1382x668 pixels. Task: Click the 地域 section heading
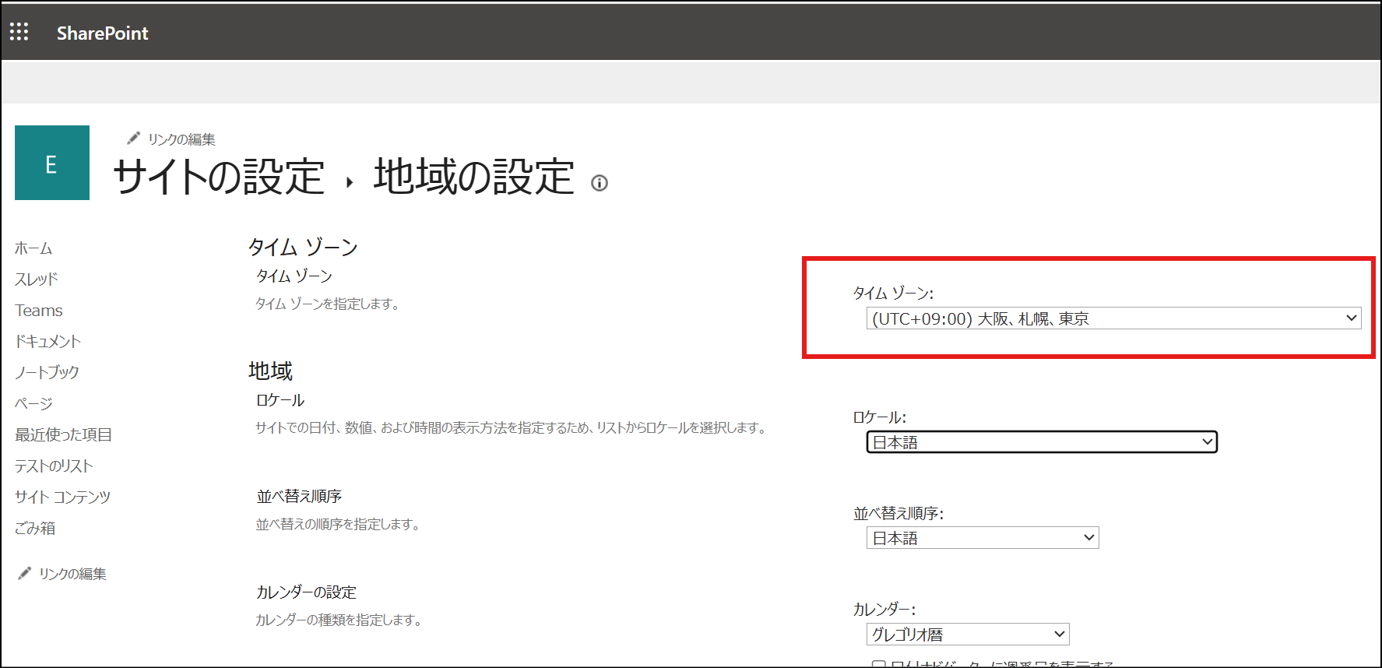tap(270, 371)
